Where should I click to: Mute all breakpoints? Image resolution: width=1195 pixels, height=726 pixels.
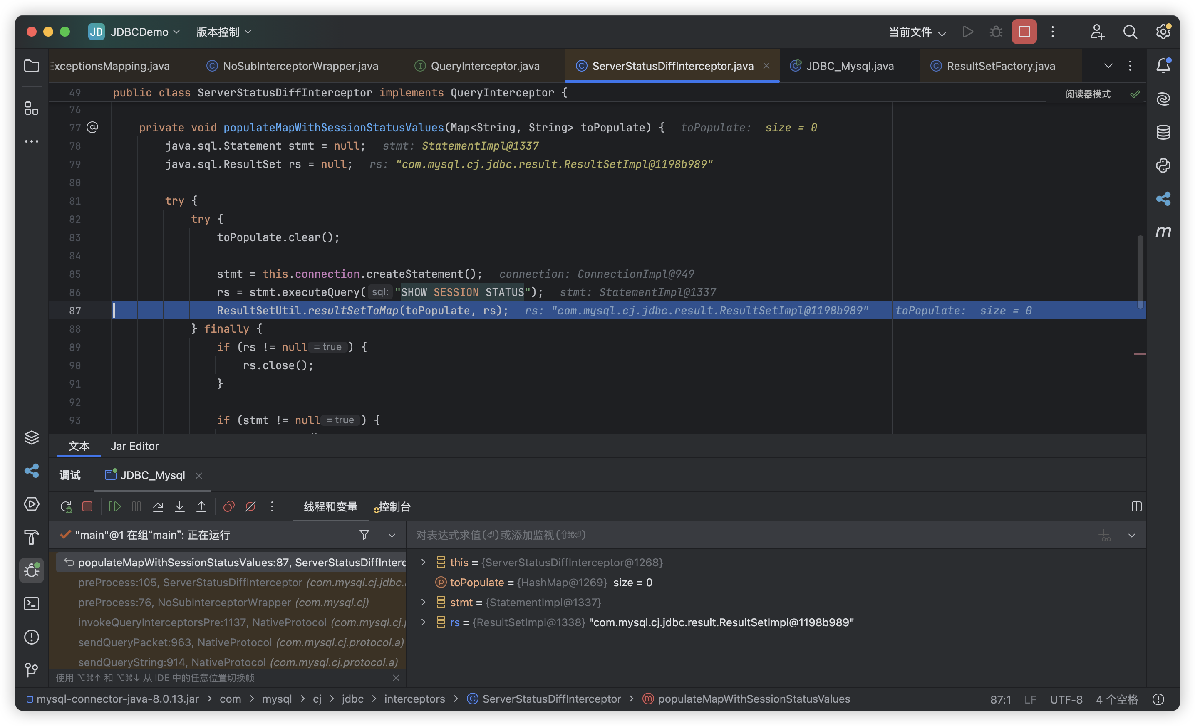(x=250, y=506)
